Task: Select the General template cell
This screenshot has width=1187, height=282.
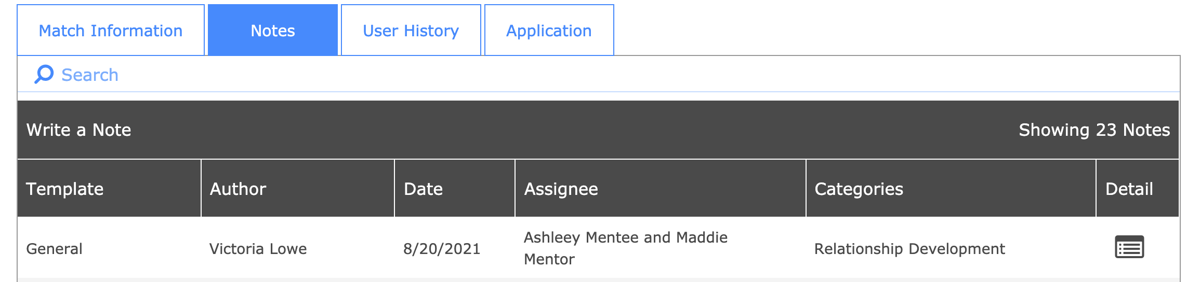Action: pos(55,249)
